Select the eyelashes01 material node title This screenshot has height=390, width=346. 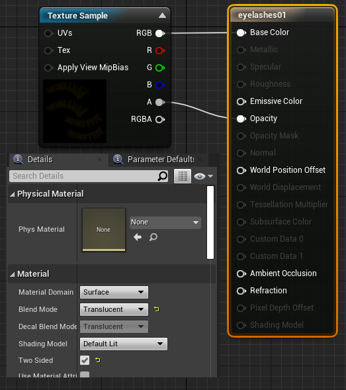pos(262,15)
